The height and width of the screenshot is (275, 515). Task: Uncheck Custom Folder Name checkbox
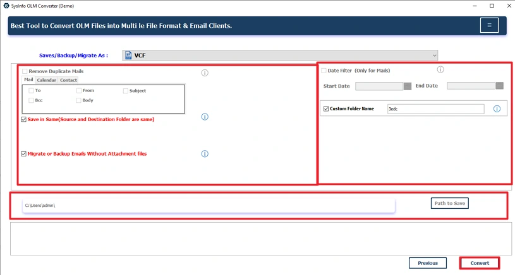(326, 108)
